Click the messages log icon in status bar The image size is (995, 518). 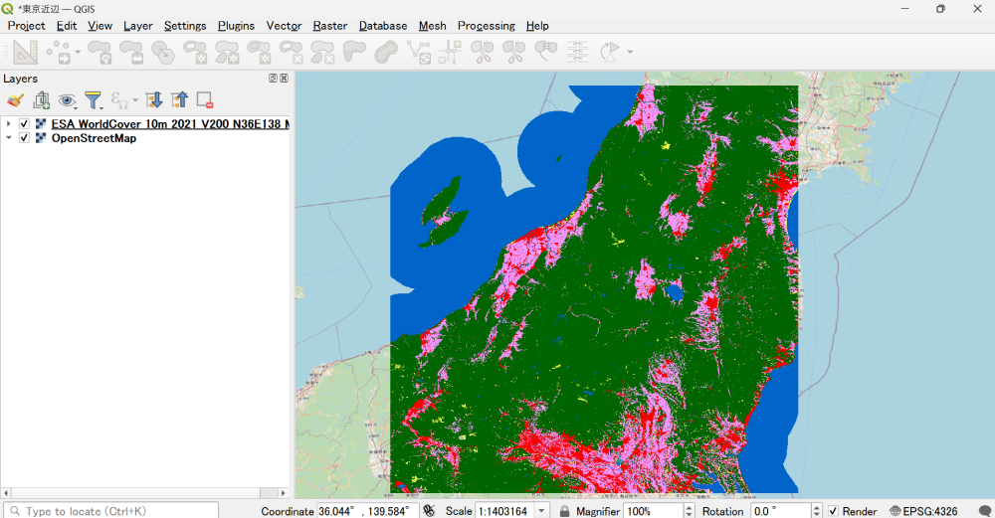tap(984, 511)
